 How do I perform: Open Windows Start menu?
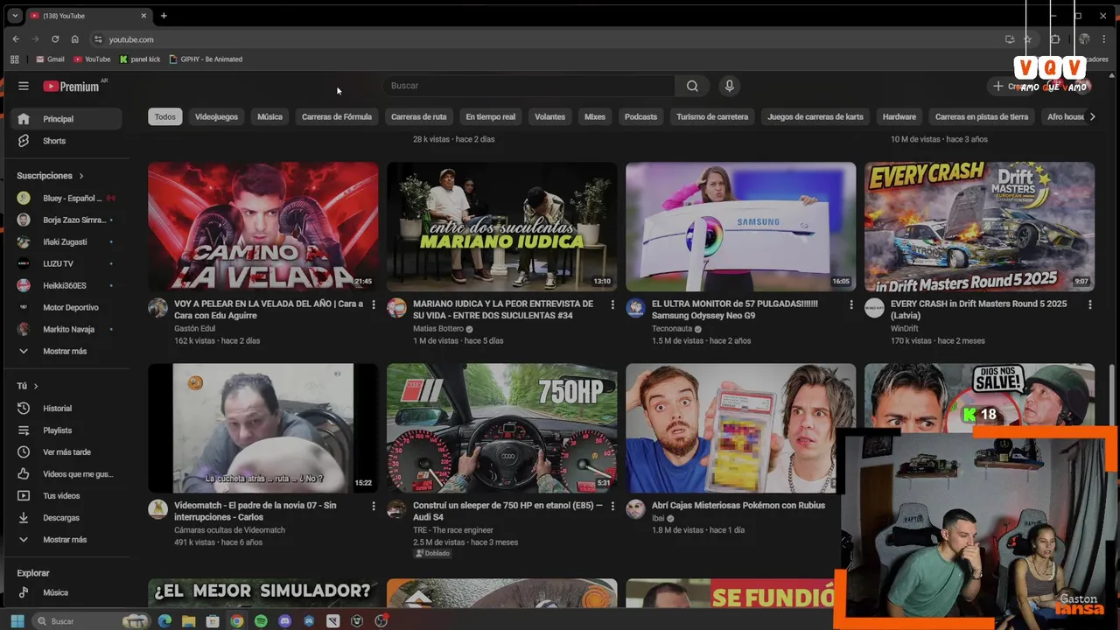(17, 621)
